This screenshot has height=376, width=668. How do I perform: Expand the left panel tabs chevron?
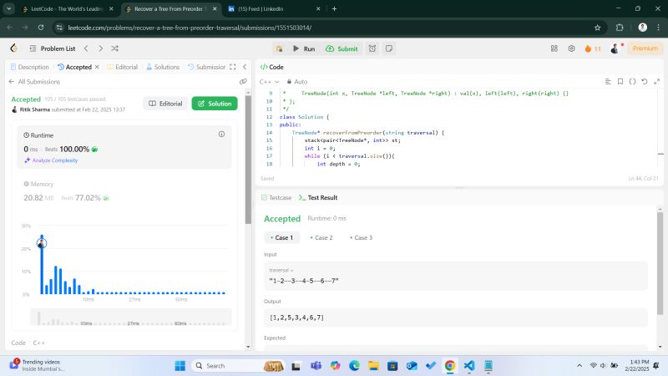244,67
